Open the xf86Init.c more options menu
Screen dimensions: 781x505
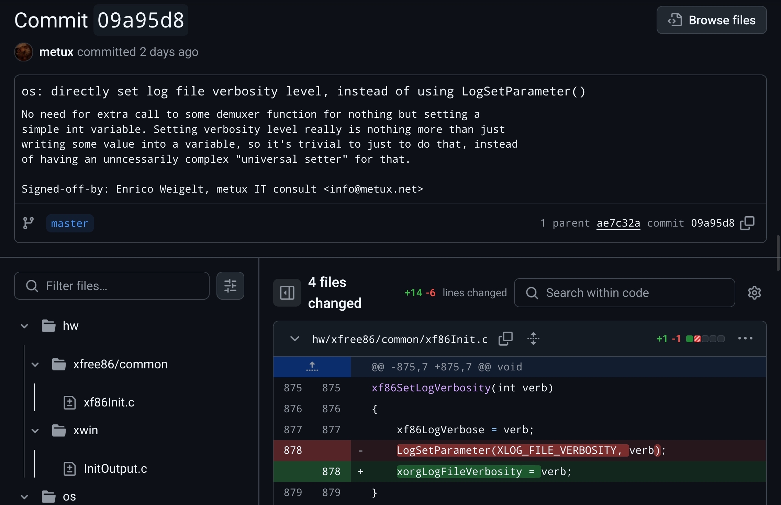(x=745, y=338)
